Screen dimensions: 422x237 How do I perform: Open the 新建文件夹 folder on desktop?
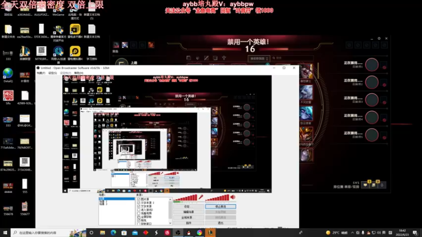[x=8, y=31]
